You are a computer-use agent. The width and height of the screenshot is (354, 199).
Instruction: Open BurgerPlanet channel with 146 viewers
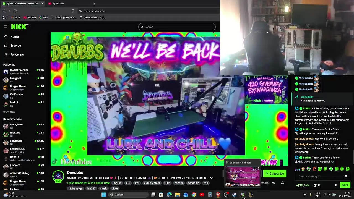(24, 88)
